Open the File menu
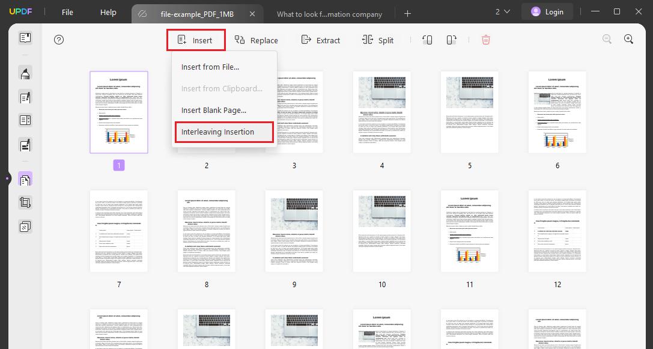 click(67, 11)
